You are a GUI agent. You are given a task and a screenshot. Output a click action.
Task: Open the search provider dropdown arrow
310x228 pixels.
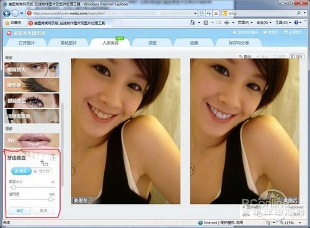click(x=305, y=13)
